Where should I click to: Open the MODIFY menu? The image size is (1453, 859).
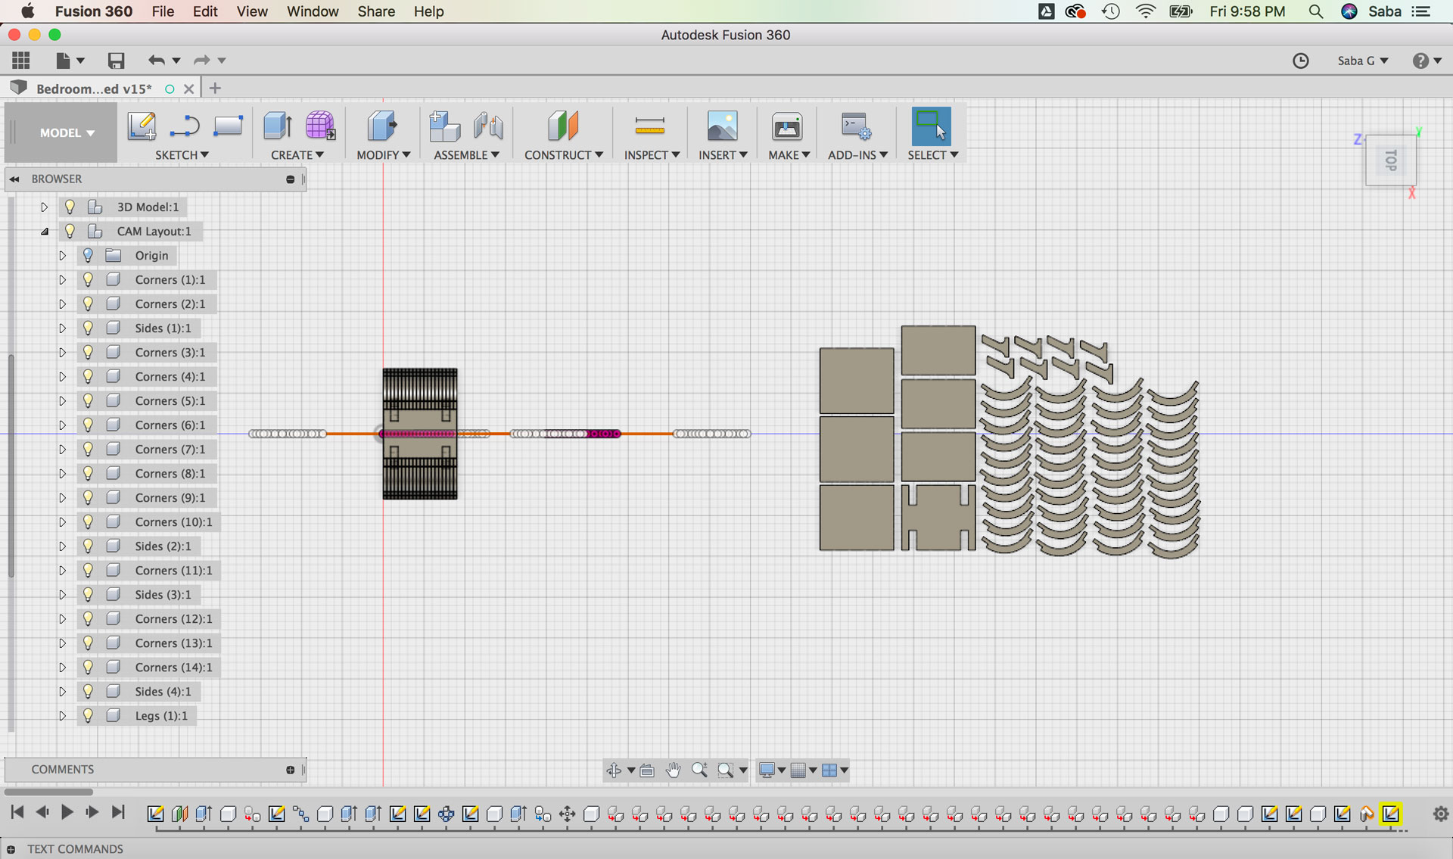coord(383,154)
